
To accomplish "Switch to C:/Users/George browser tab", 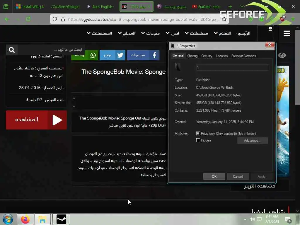I will 65,7.
